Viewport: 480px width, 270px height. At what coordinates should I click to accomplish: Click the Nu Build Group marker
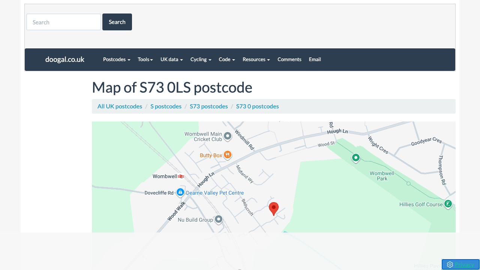219,219
